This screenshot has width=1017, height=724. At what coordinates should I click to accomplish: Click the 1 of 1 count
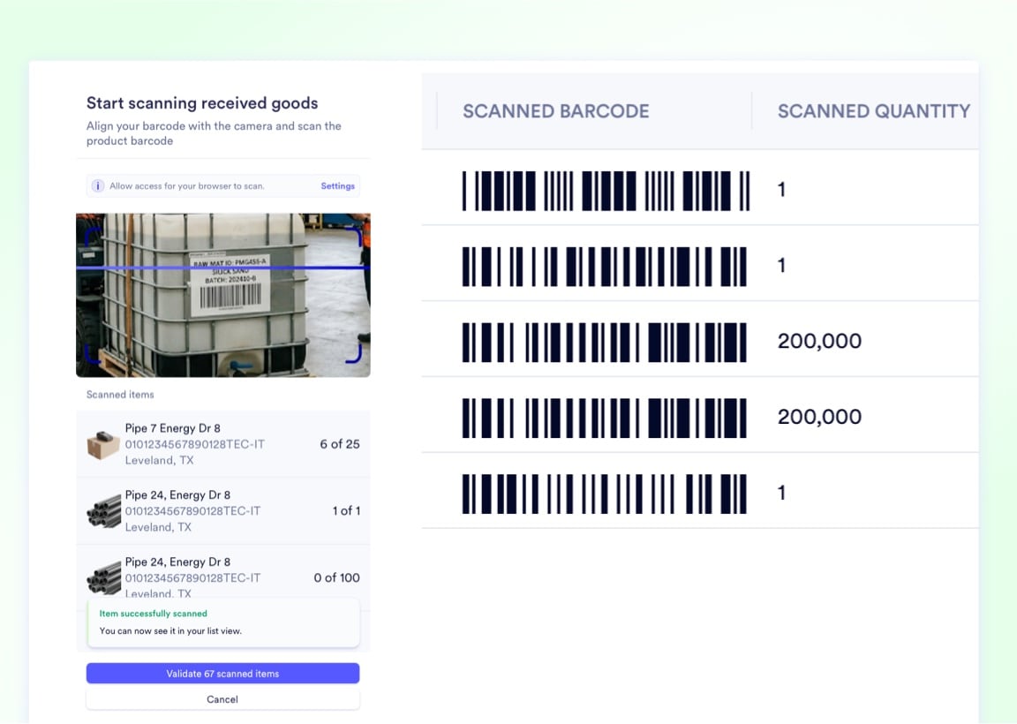pyautogui.click(x=346, y=511)
